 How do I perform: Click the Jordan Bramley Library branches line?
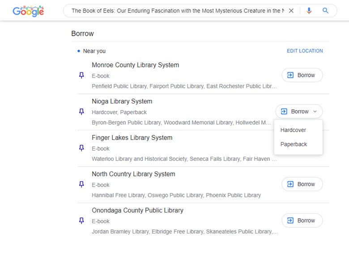click(185, 232)
